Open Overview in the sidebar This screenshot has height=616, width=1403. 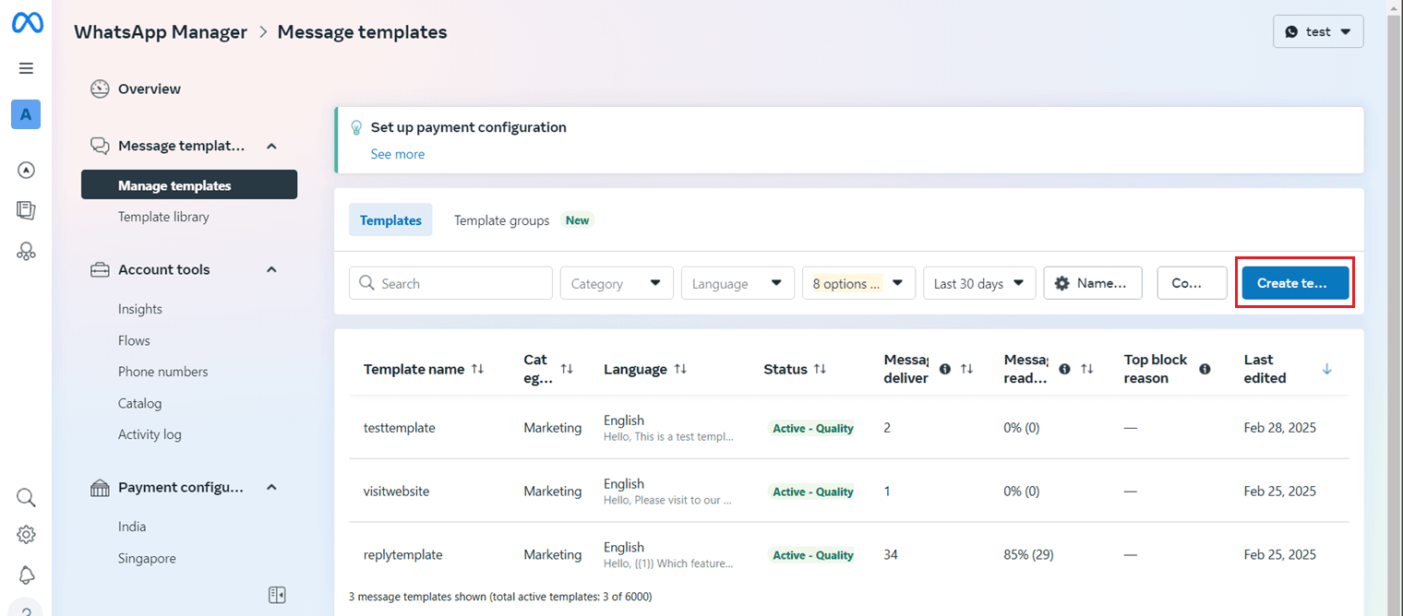click(x=150, y=89)
